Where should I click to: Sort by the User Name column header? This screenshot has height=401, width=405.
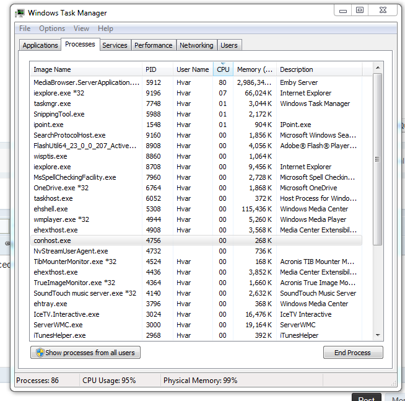193,69
